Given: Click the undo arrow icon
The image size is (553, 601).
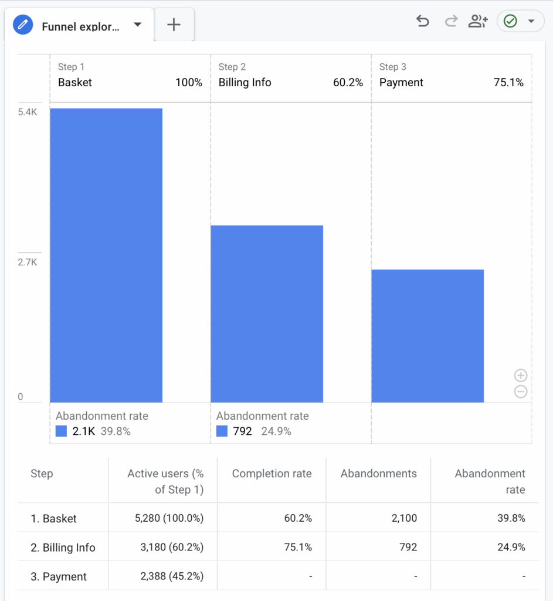Looking at the screenshot, I should pyautogui.click(x=422, y=22).
